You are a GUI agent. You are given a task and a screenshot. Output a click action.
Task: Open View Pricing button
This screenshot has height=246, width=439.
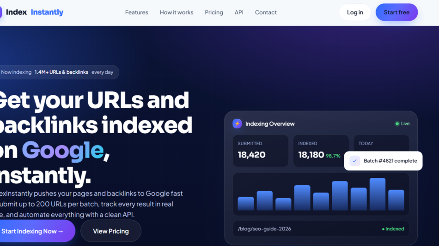(x=111, y=231)
